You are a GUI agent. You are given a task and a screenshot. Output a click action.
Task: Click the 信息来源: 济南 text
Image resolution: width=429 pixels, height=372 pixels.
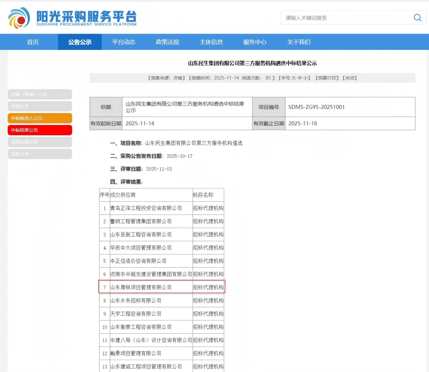(166, 78)
